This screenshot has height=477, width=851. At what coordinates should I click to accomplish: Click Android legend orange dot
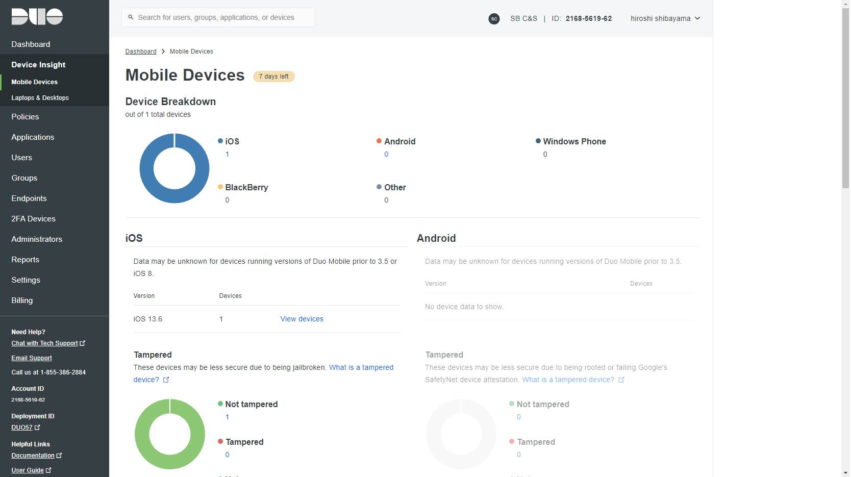[379, 141]
